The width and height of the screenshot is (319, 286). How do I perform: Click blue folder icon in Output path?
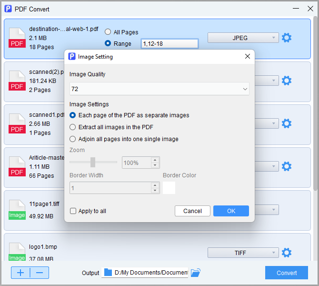pos(108,272)
